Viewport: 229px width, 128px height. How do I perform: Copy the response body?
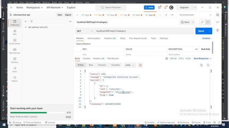201,65
